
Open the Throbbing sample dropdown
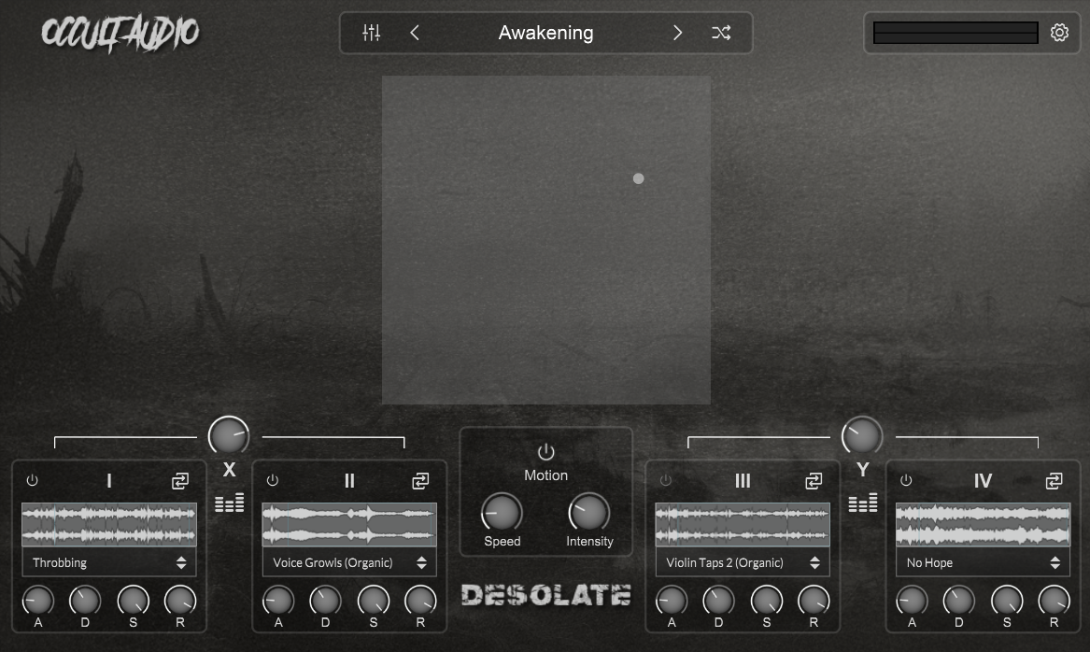pyautogui.click(x=109, y=563)
